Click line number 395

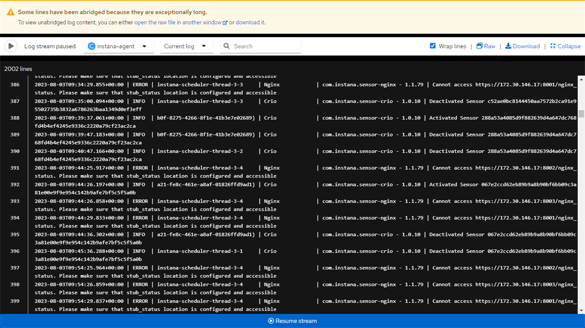[x=15, y=235]
